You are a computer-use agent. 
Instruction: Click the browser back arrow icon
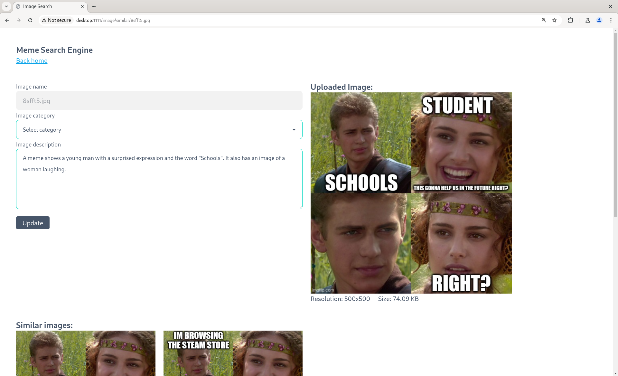(x=7, y=20)
